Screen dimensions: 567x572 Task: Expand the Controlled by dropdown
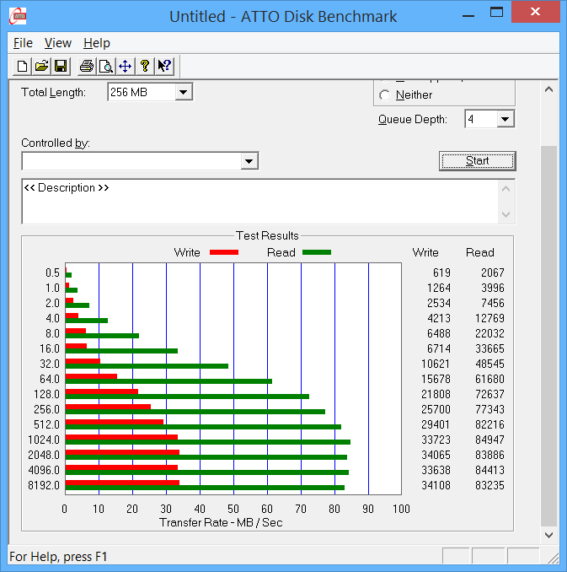[x=249, y=161]
